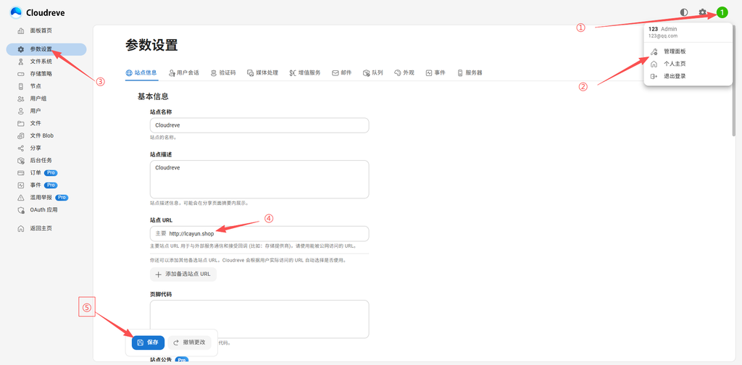Click the 基本信息 section heading
This screenshot has height=365, width=742.
pos(153,96)
